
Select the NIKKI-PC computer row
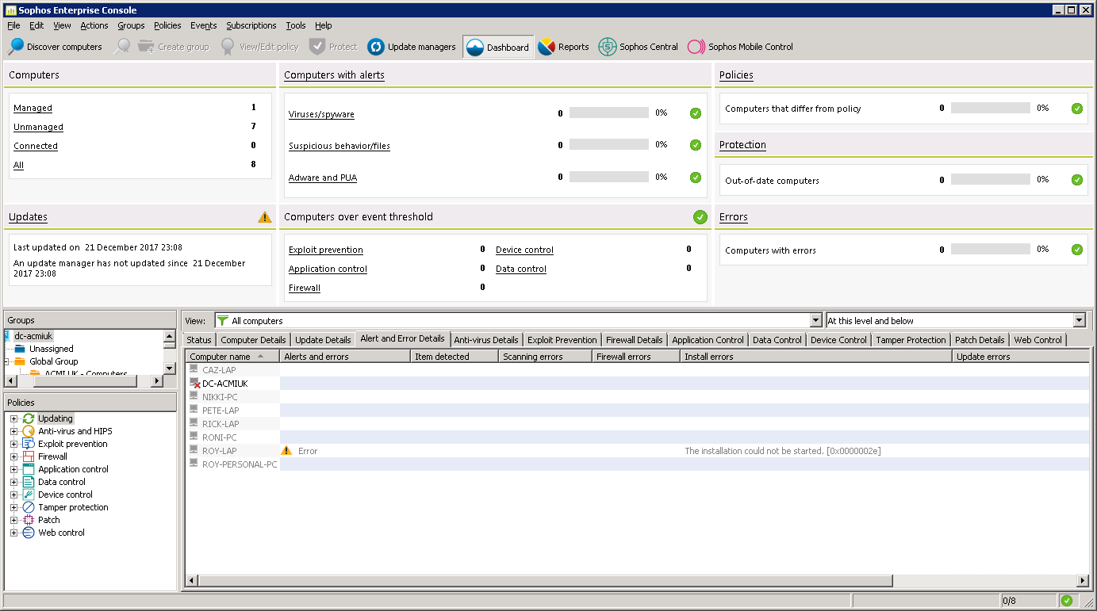[x=637, y=397]
